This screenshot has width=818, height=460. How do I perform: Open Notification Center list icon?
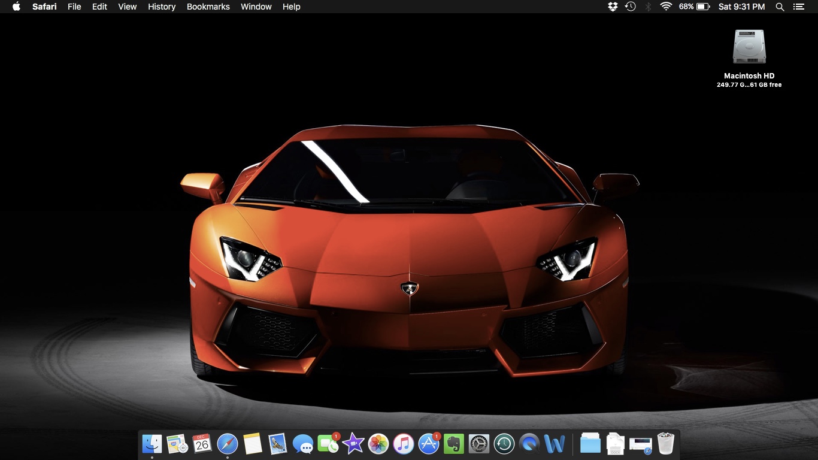coord(798,7)
